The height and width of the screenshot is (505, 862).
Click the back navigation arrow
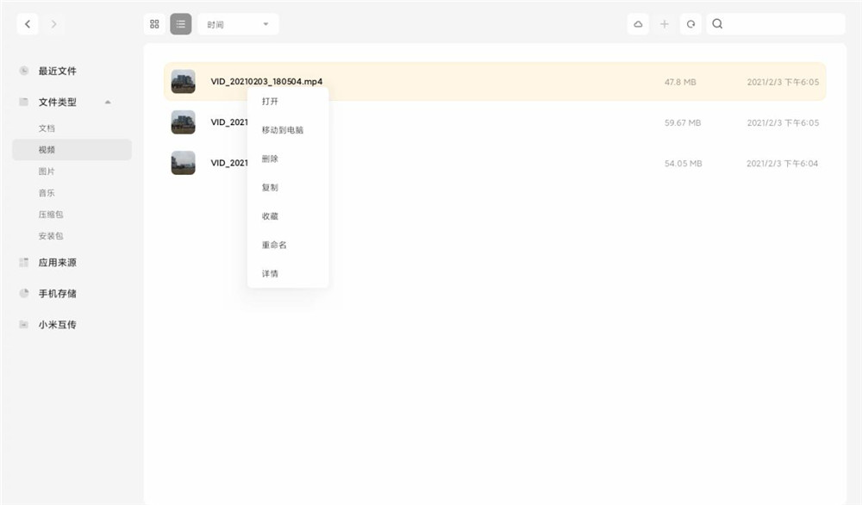click(x=27, y=23)
